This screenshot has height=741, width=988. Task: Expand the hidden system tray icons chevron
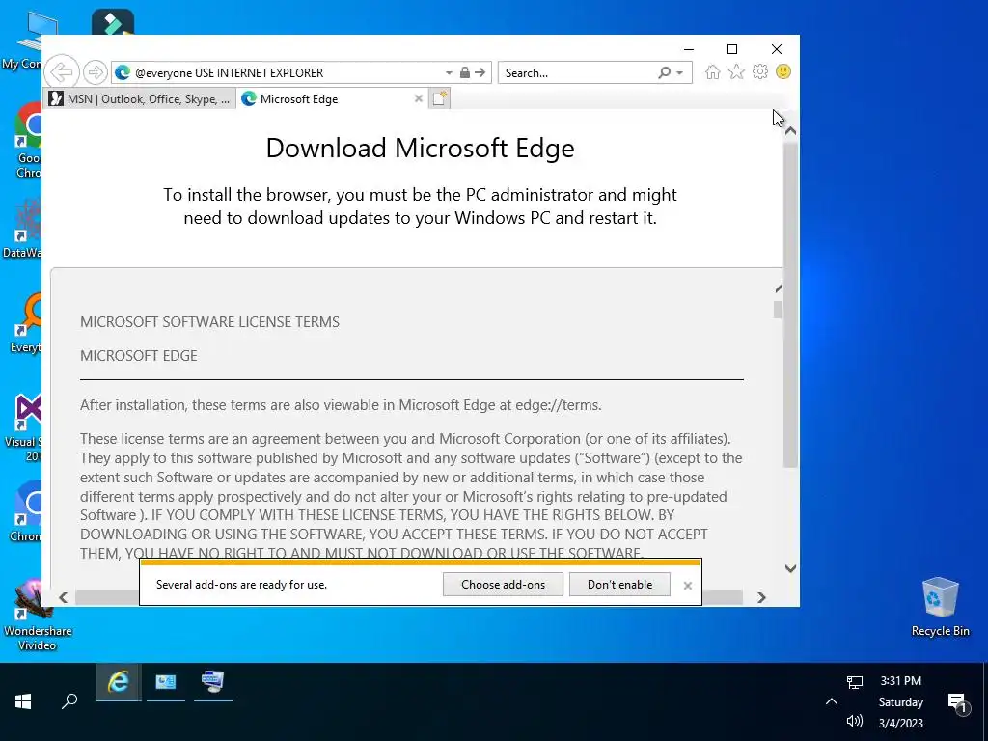click(x=832, y=701)
